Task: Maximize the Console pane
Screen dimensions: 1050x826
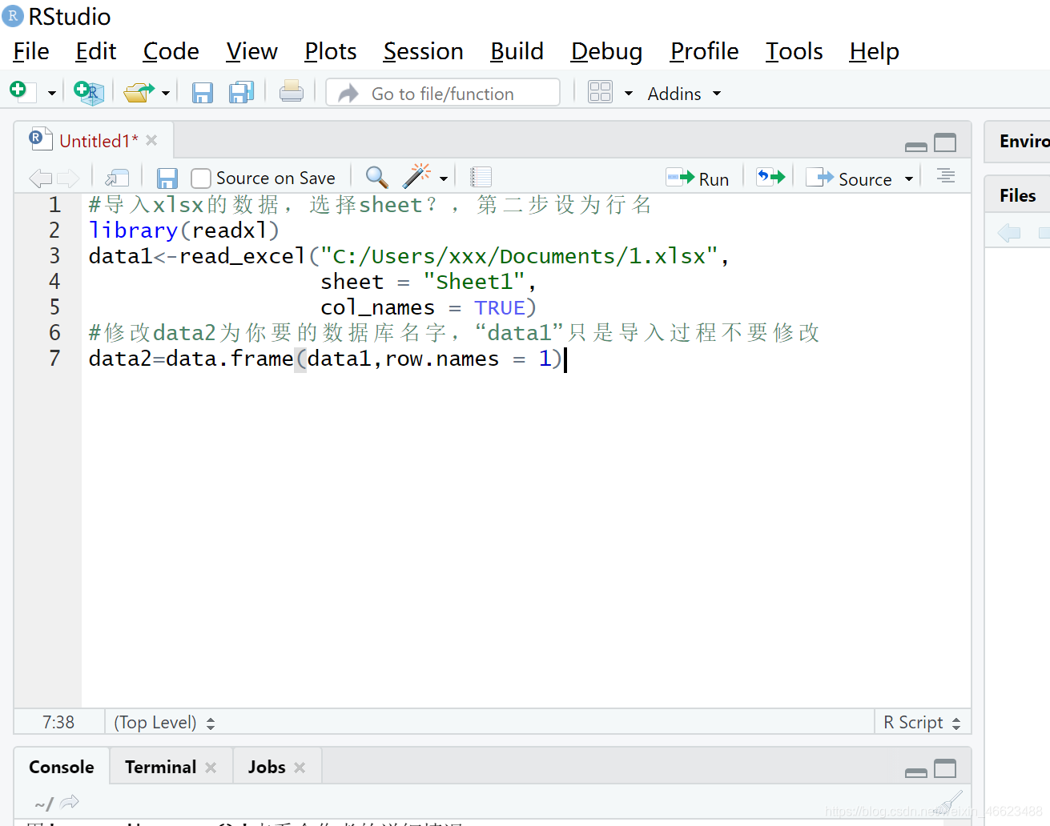Action: point(946,768)
